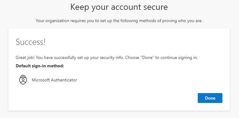Click the Microsoft Authenticator lock icon

pyautogui.click(x=23, y=80)
